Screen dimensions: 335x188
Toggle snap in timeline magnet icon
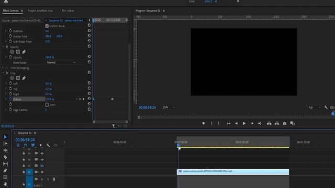click(26, 145)
